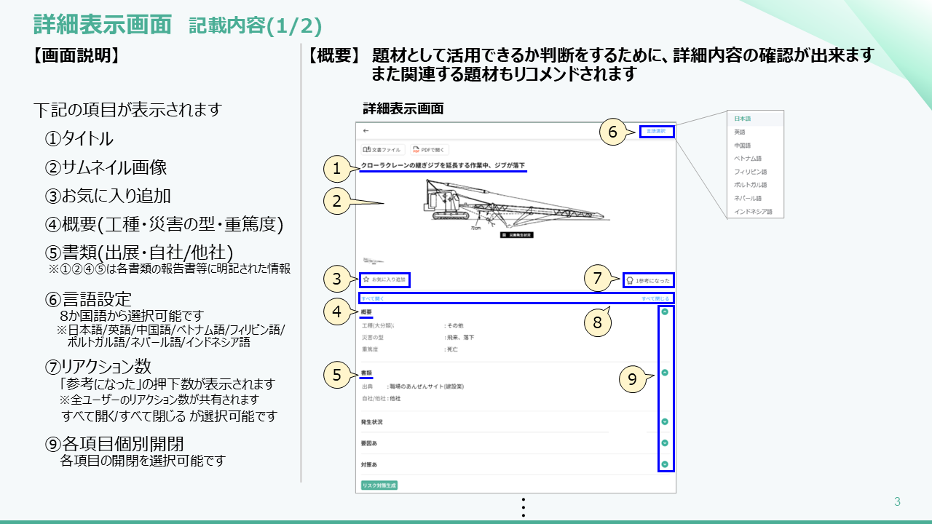Open the 文書ファイル document file viewer
Image resolution: width=932 pixels, height=524 pixels.
(x=381, y=149)
